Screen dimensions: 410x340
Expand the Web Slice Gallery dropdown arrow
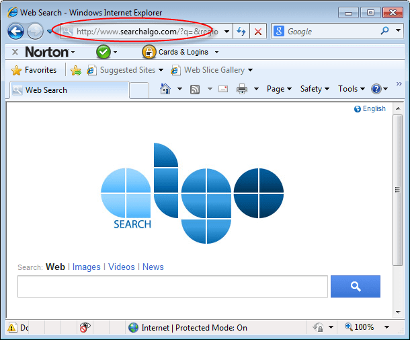(250, 70)
